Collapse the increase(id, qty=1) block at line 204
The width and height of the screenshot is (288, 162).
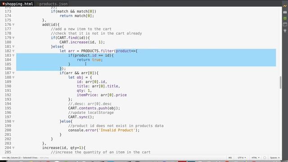coord(13,148)
